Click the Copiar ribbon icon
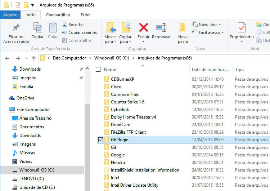 [x=38, y=28]
